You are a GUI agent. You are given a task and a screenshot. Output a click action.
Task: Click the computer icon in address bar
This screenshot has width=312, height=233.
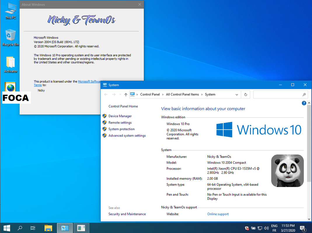(x=133, y=94)
